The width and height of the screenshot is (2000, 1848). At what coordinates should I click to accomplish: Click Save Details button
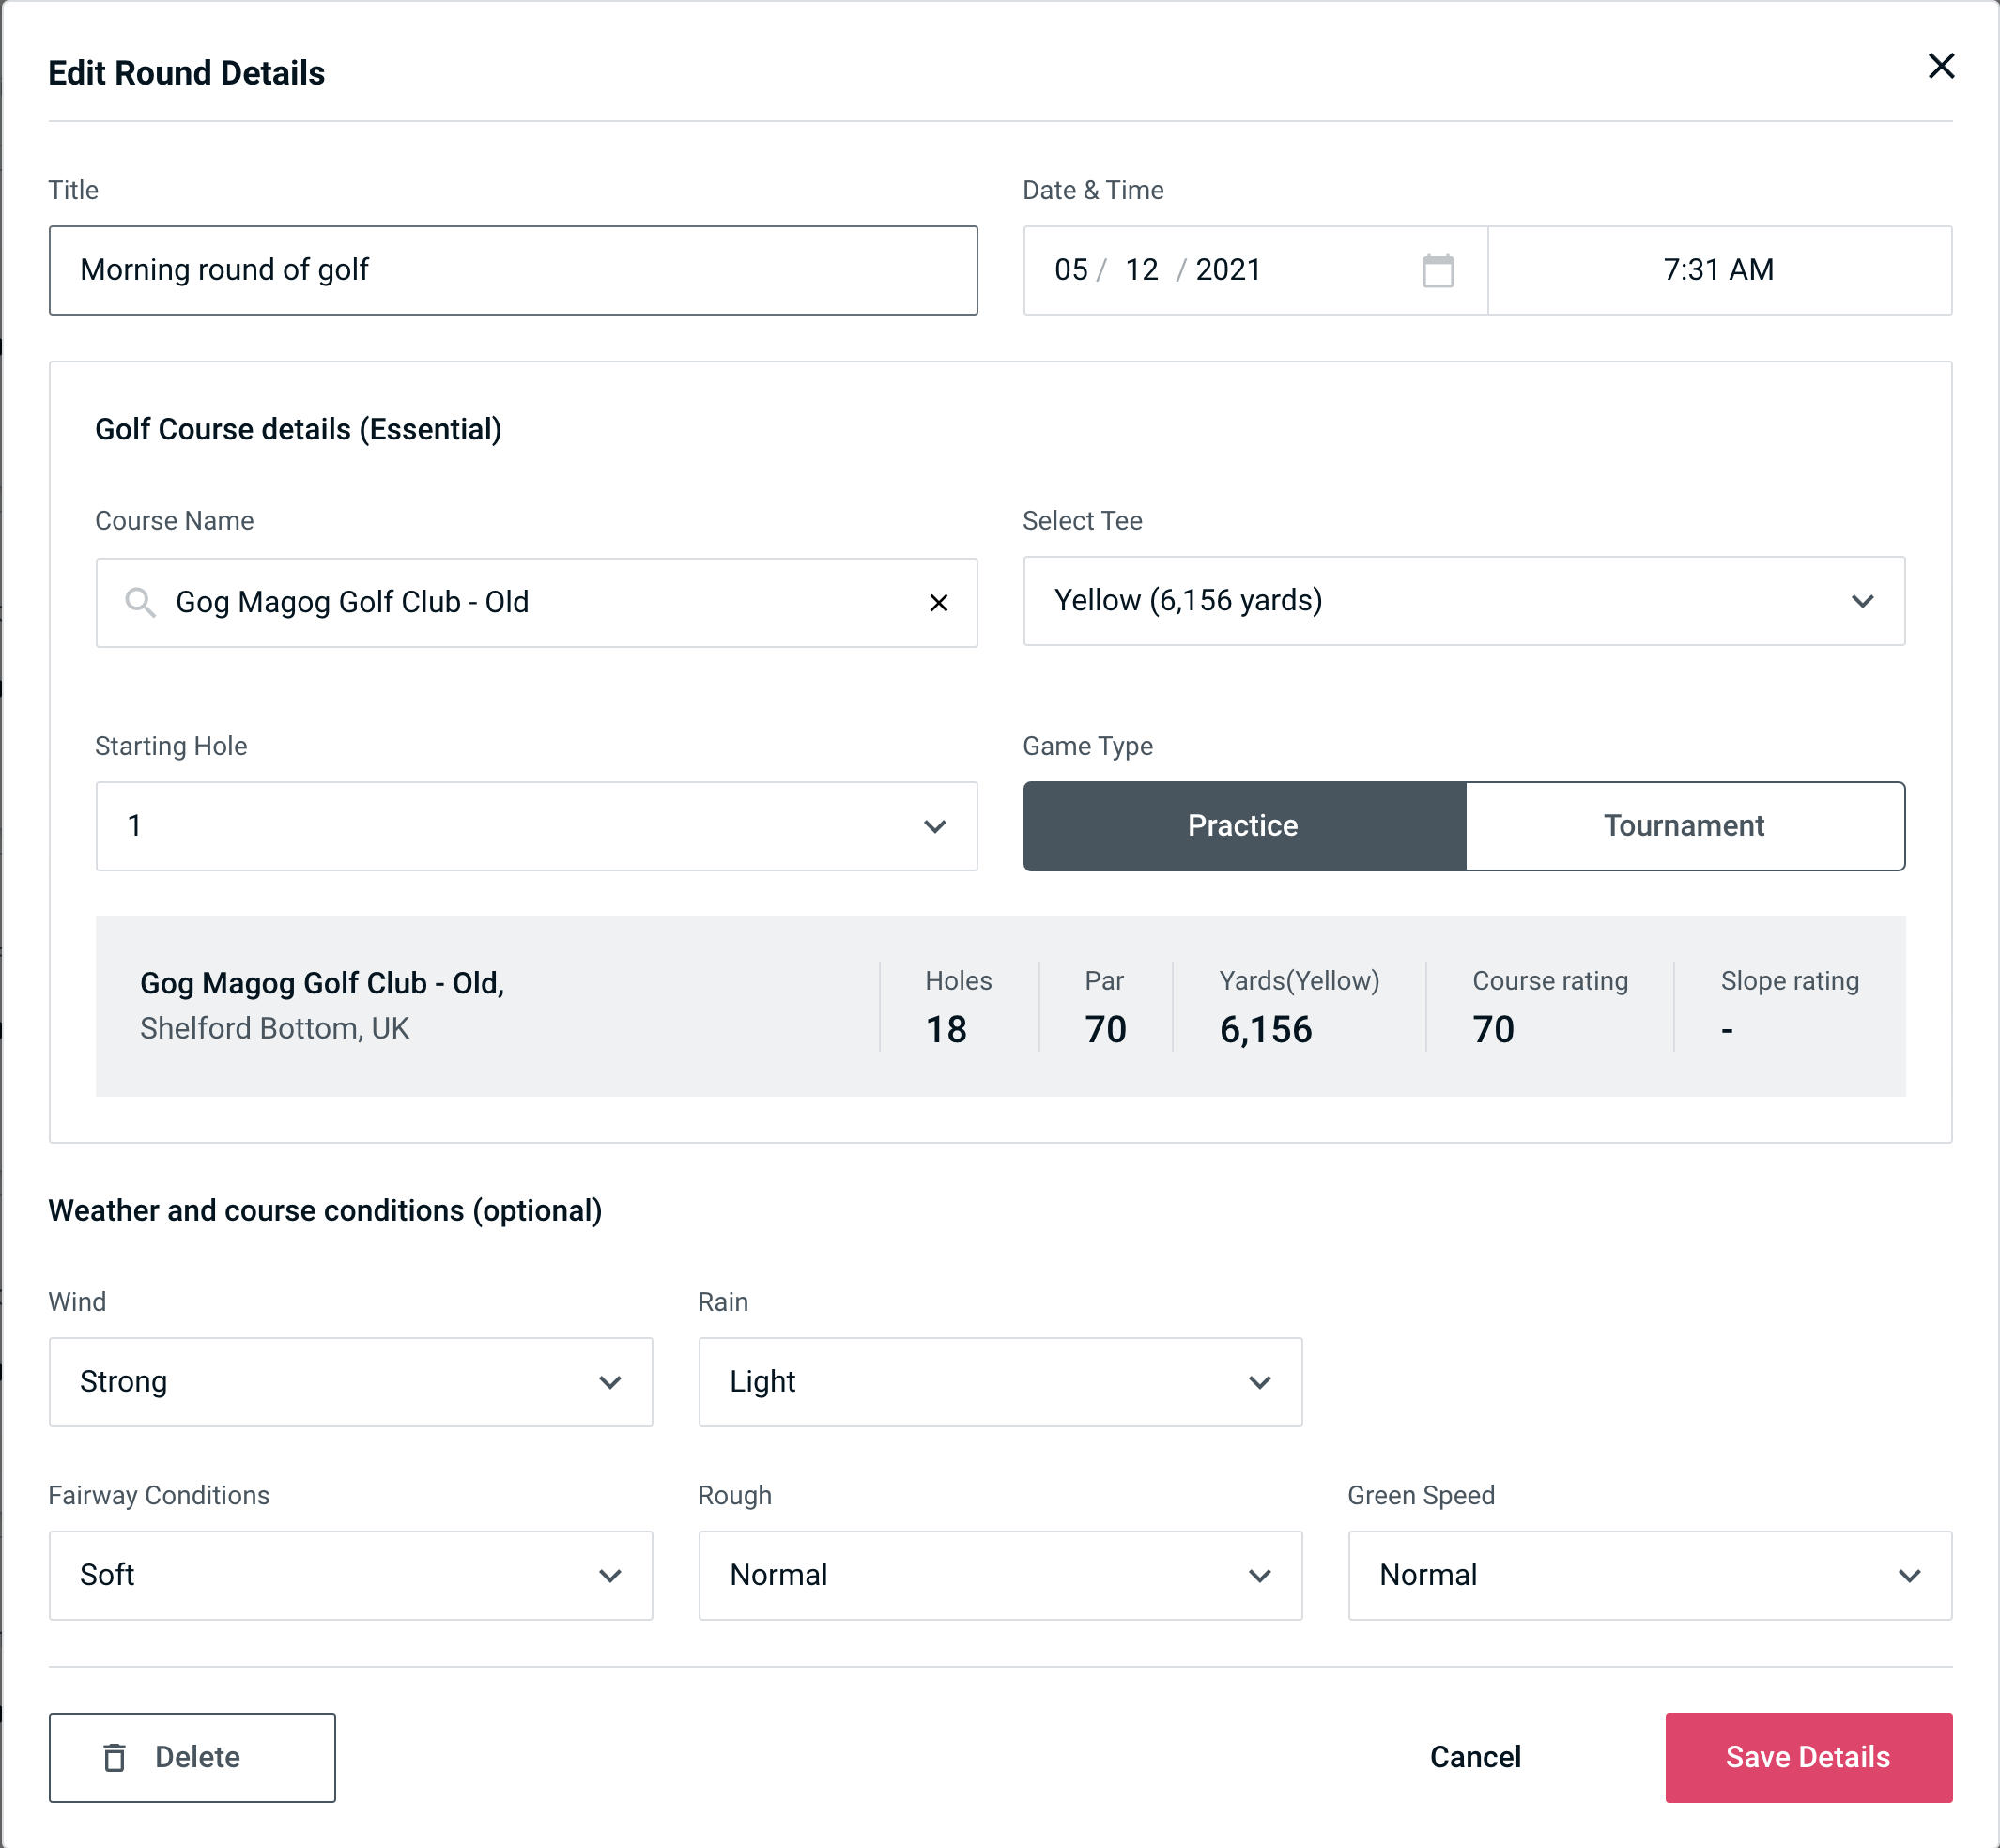point(1807,1756)
